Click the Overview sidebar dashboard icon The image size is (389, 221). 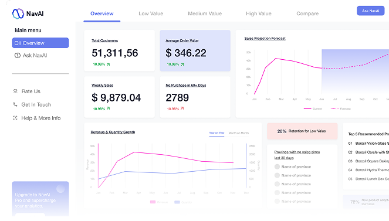point(18,43)
